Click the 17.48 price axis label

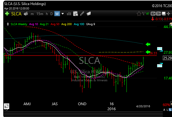168,78
